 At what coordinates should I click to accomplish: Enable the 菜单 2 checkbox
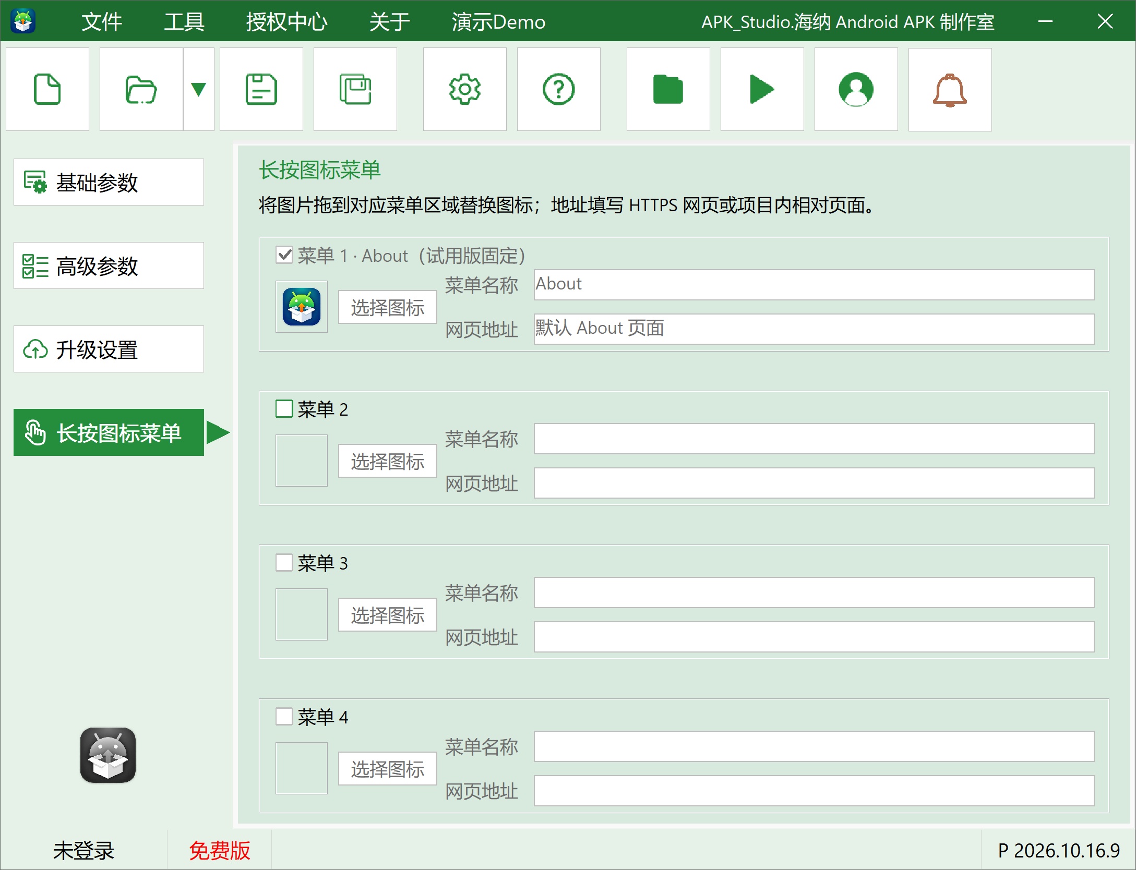pos(284,409)
